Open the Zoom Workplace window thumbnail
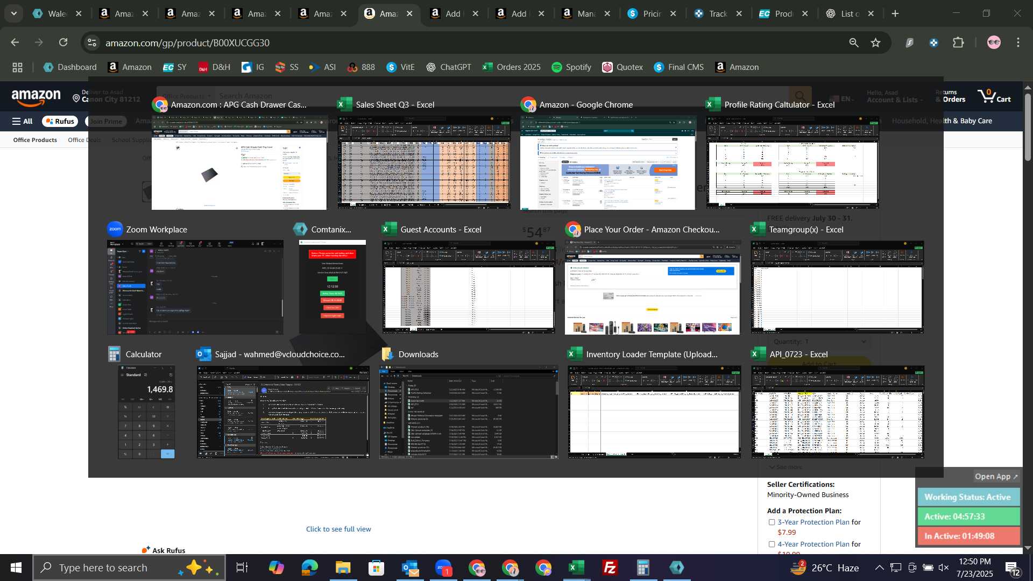Screen dimensions: 1033x581 [x=195, y=287]
